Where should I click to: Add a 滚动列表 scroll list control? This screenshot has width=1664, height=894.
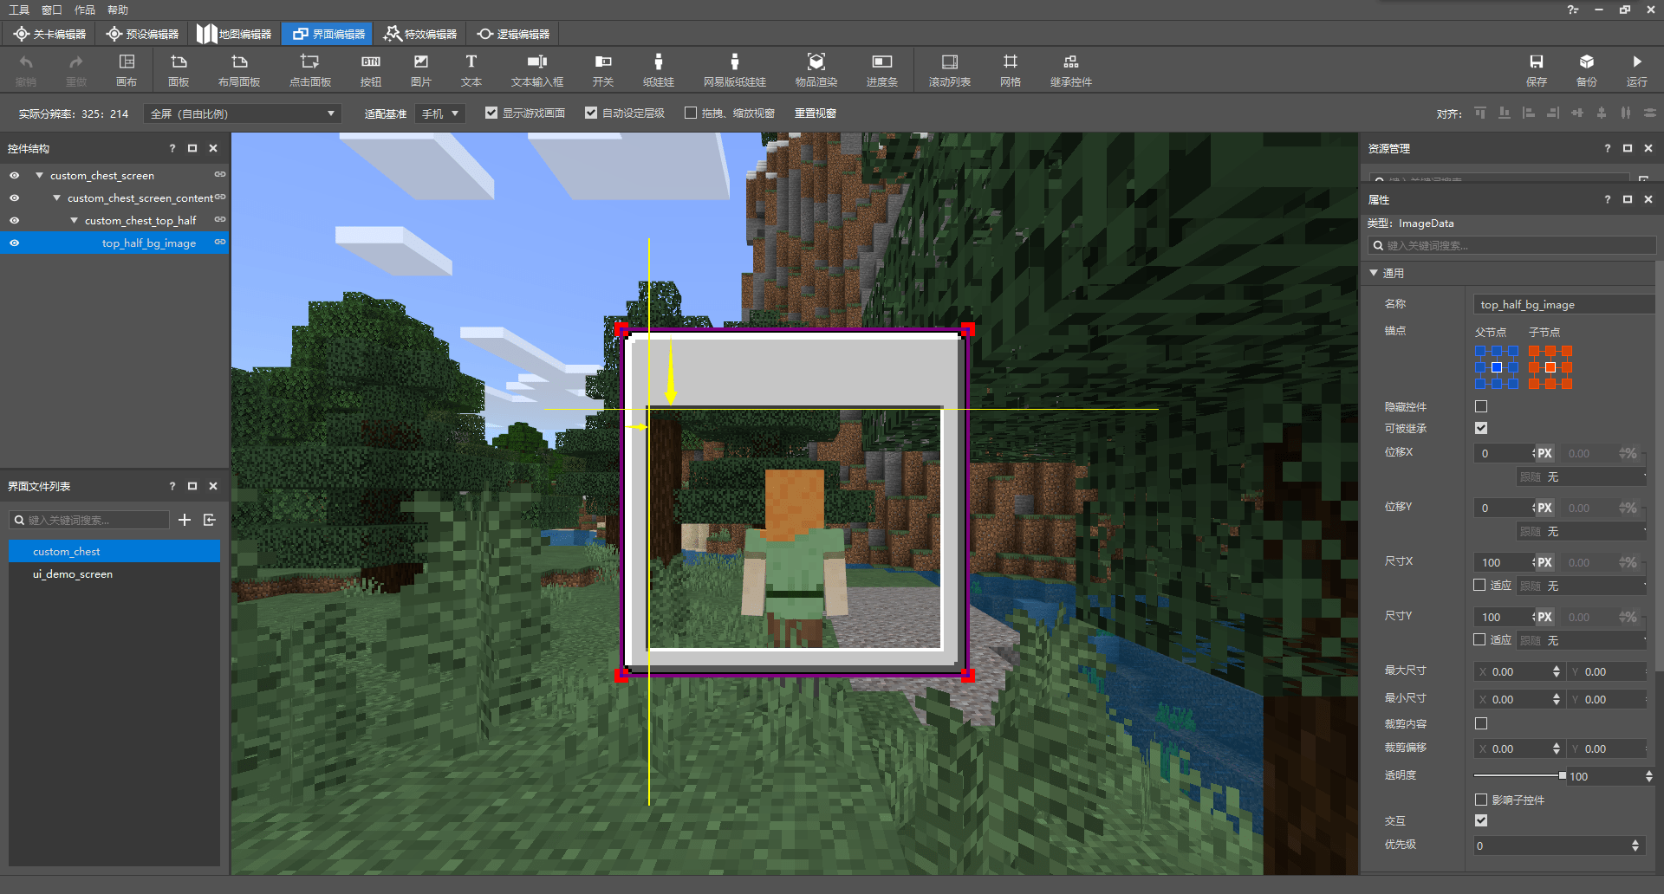(x=950, y=69)
